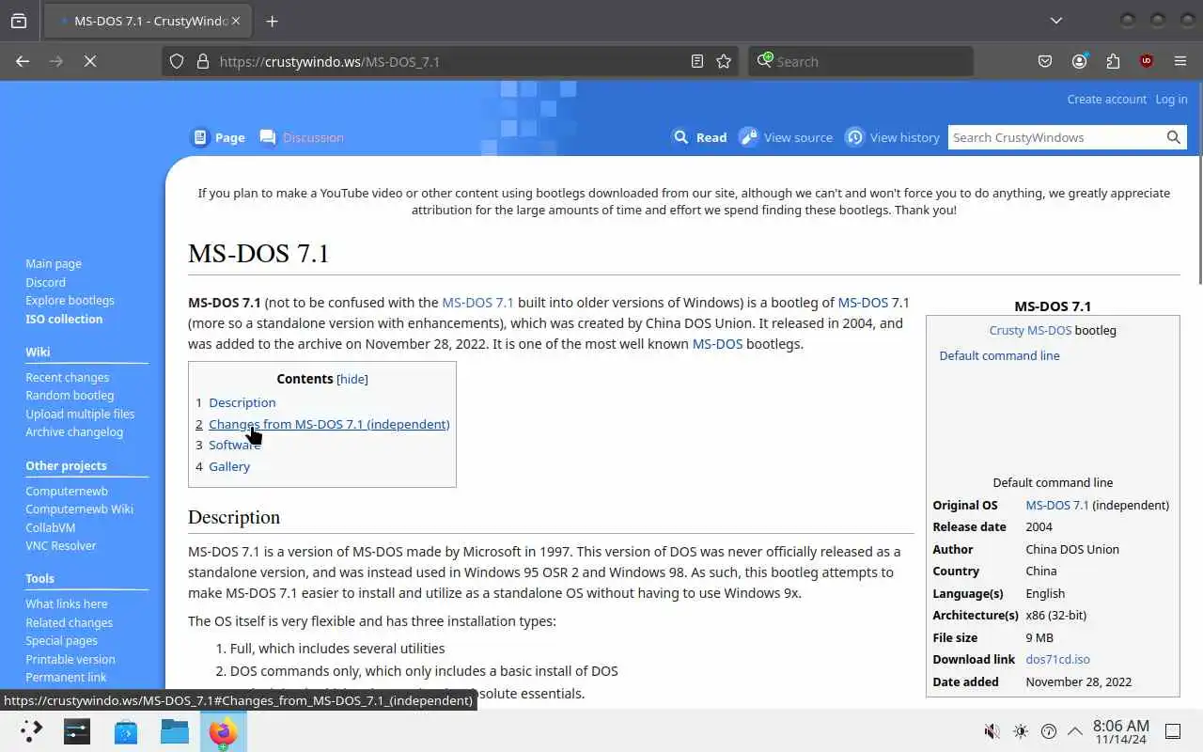The height and width of the screenshot is (752, 1203).
Task: Open CollabVM sidebar link
Action: click(50, 527)
